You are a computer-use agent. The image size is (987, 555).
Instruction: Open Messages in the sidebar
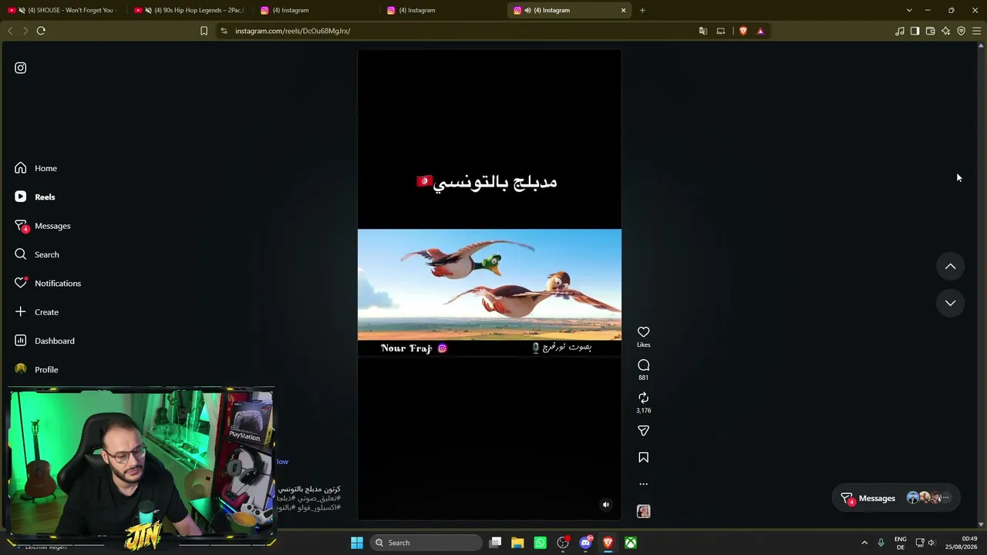[42, 226]
